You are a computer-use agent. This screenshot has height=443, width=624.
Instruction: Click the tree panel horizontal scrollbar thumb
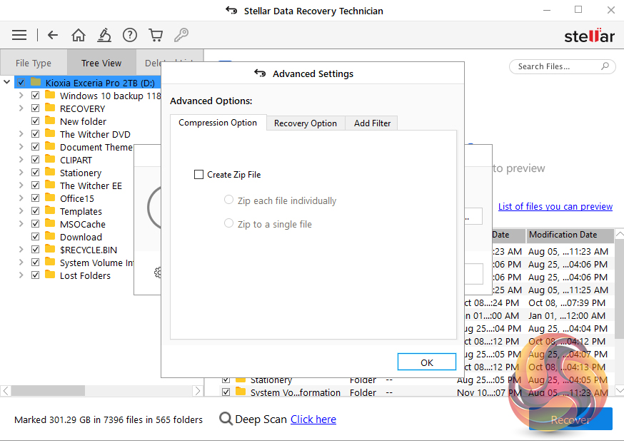point(48,390)
